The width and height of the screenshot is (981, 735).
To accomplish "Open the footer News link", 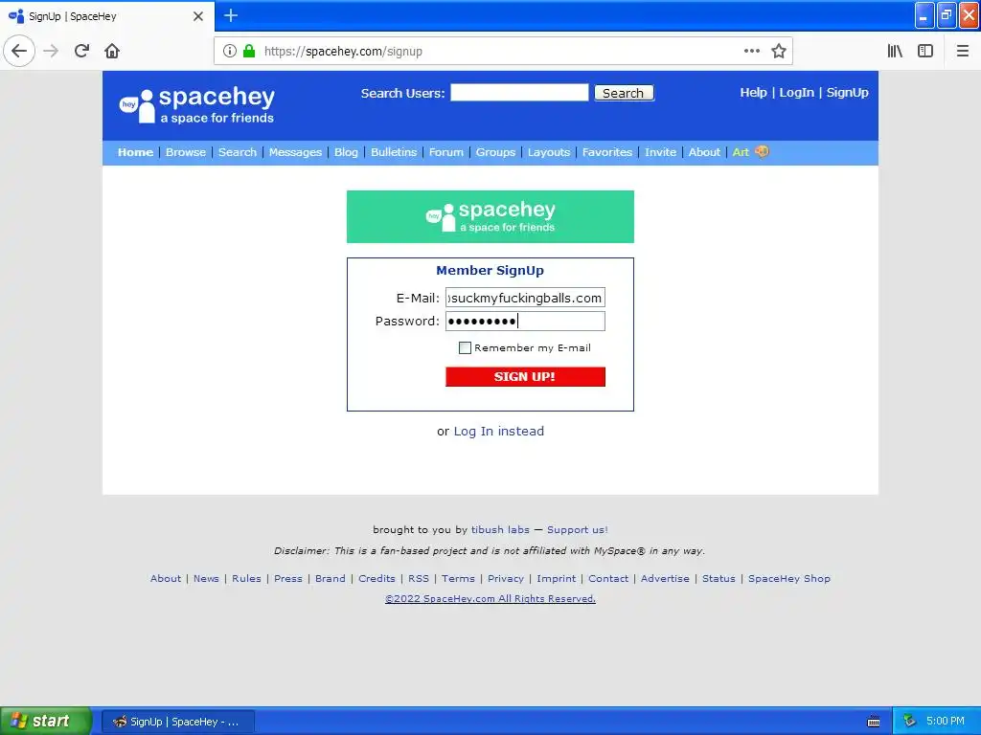I will [x=207, y=579].
